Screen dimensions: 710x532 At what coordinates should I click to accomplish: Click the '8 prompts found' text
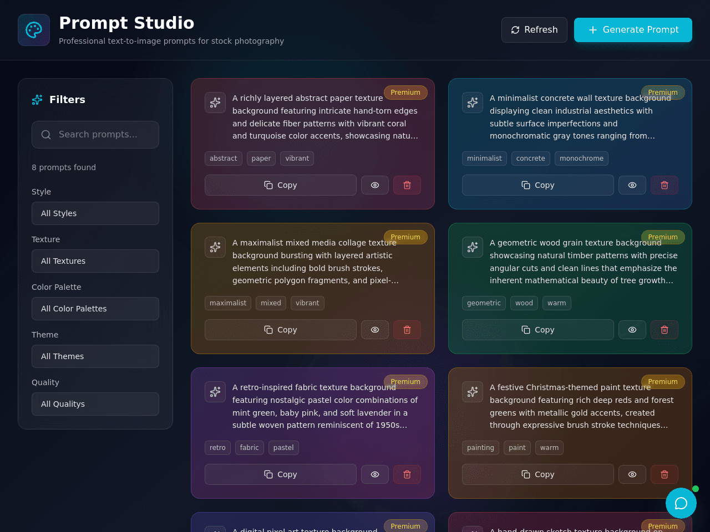pyautogui.click(x=64, y=167)
